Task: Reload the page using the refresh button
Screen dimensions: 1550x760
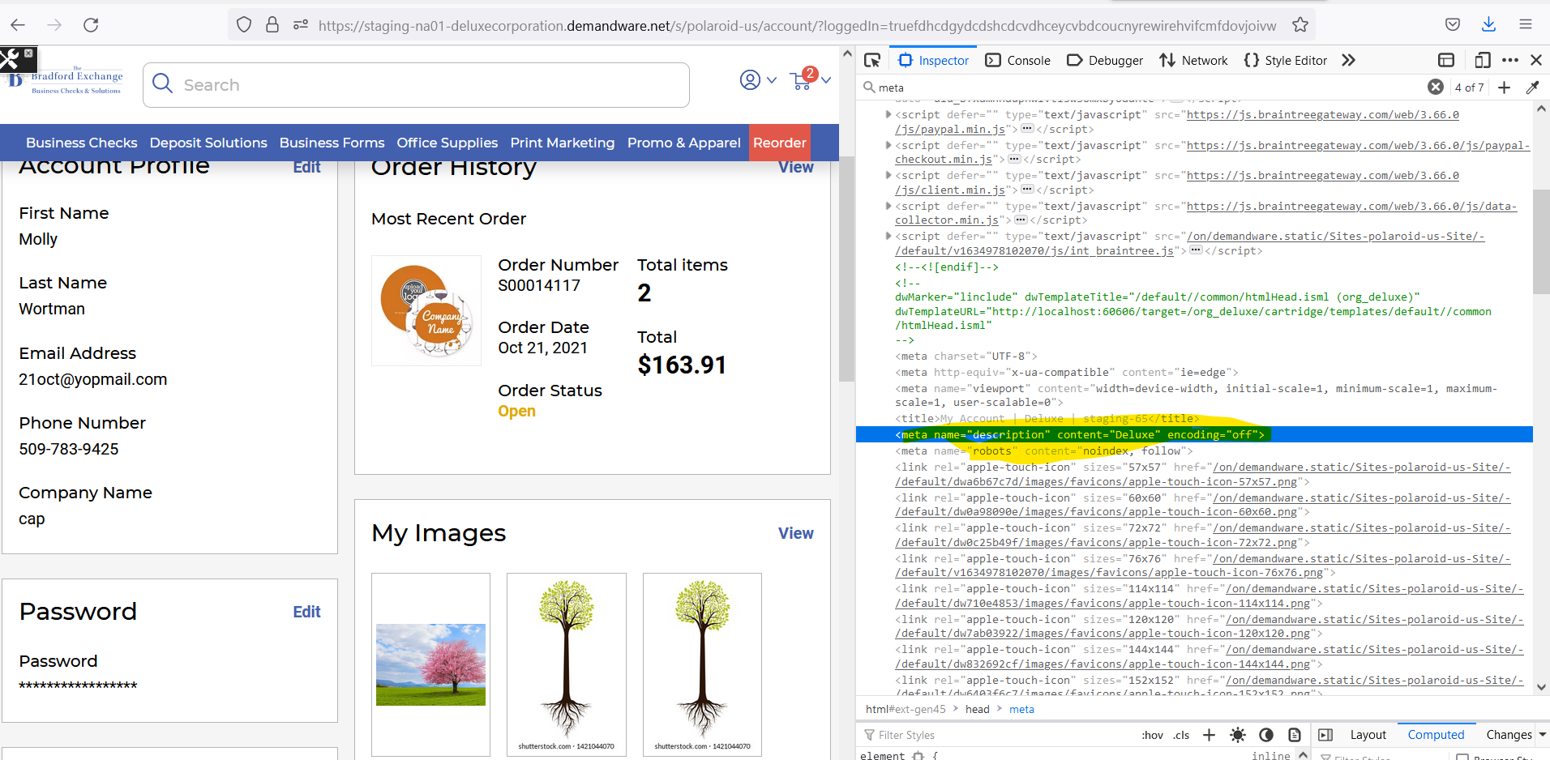Action: click(x=91, y=25)
